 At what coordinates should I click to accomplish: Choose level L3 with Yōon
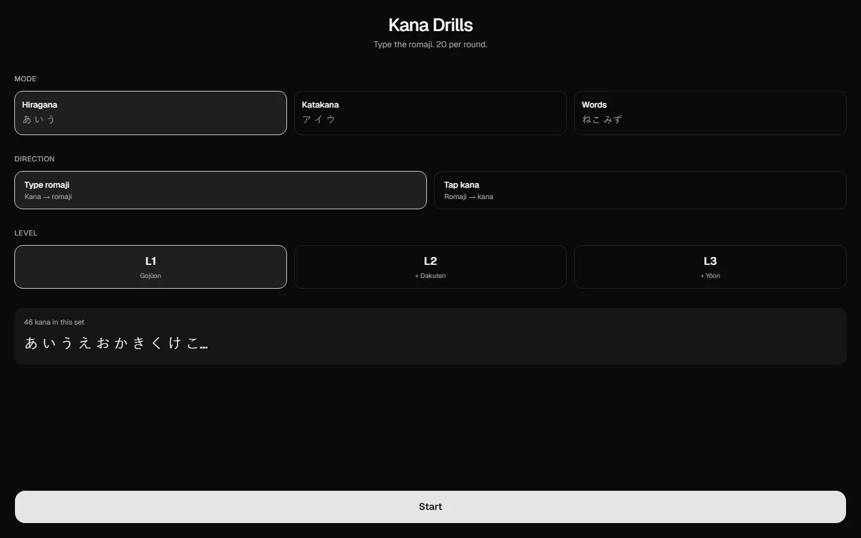coord(710,267)
